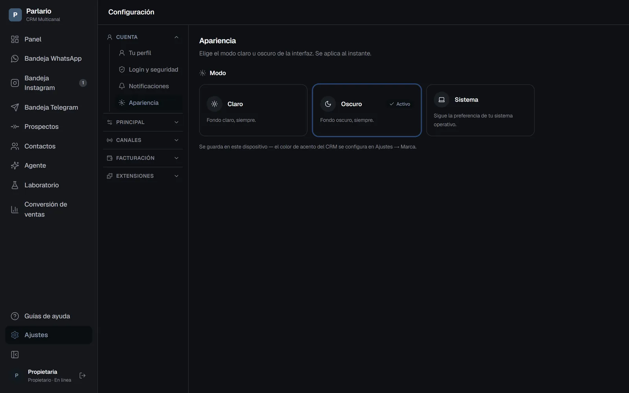Click the 'Se guarda en este dispositivo' note
629x393 pixels.
point(308,147)
